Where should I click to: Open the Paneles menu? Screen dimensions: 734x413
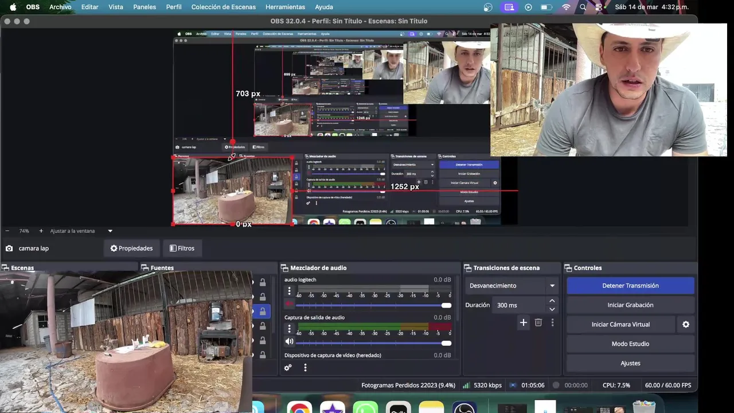[x=145, y=7]
